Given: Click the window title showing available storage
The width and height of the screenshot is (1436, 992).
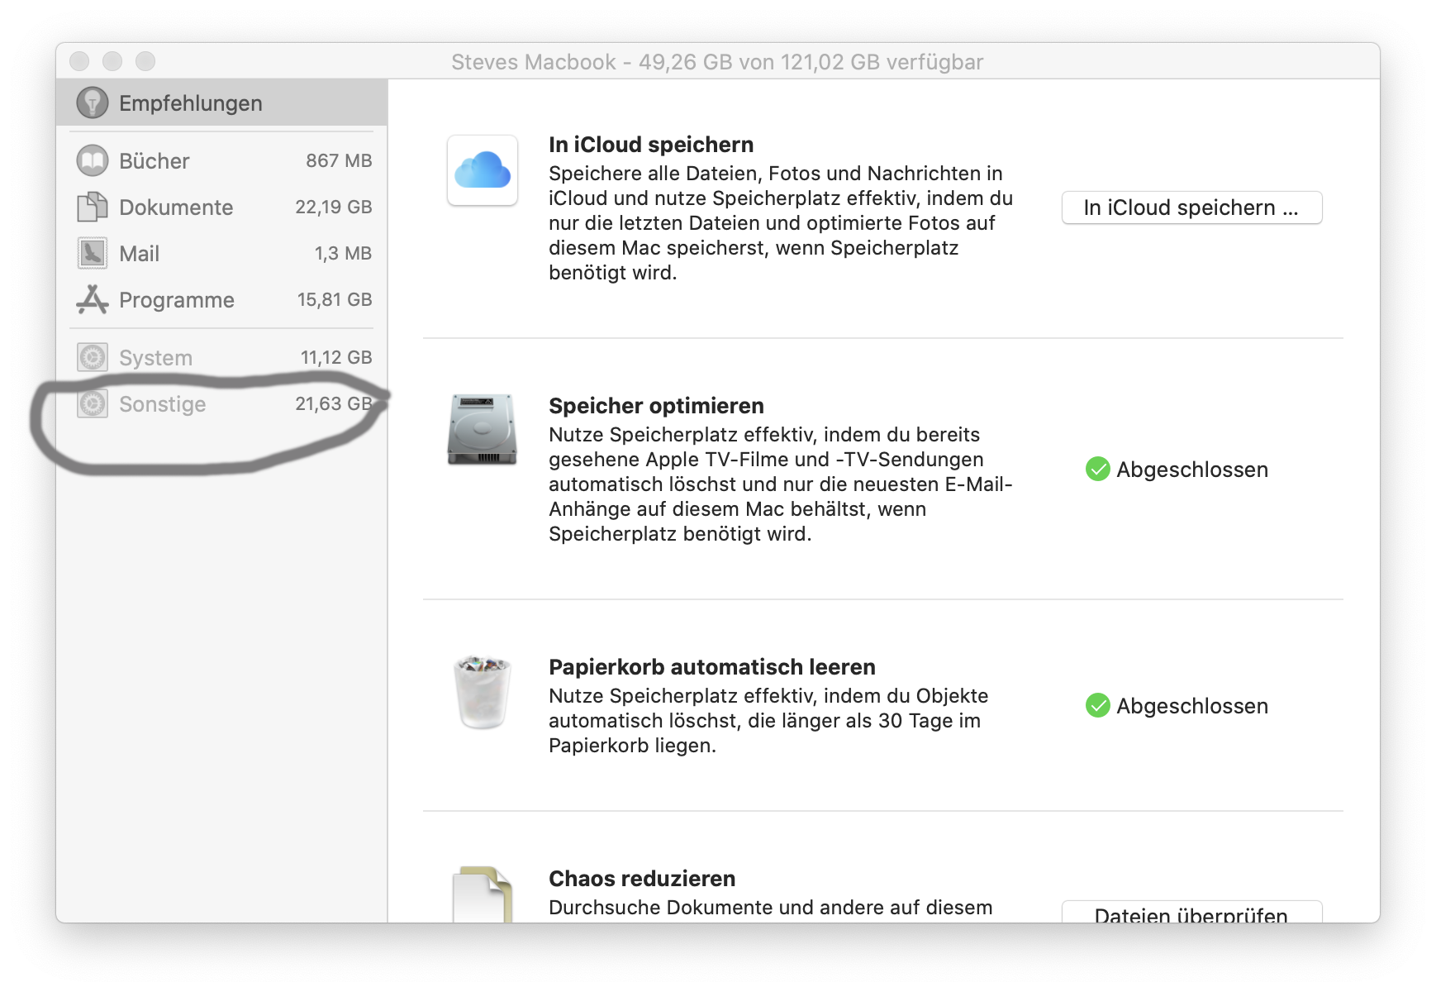Looking at the screenshot, I should 717,61.
